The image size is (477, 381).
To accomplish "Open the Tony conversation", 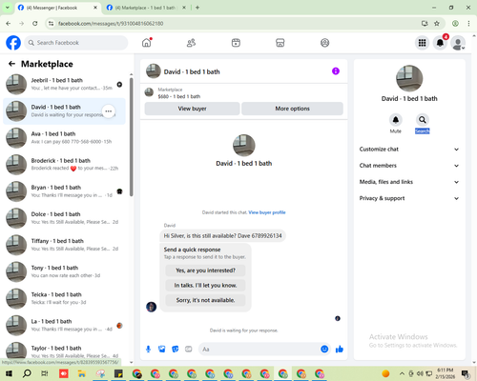I will (x=64, y=271).
